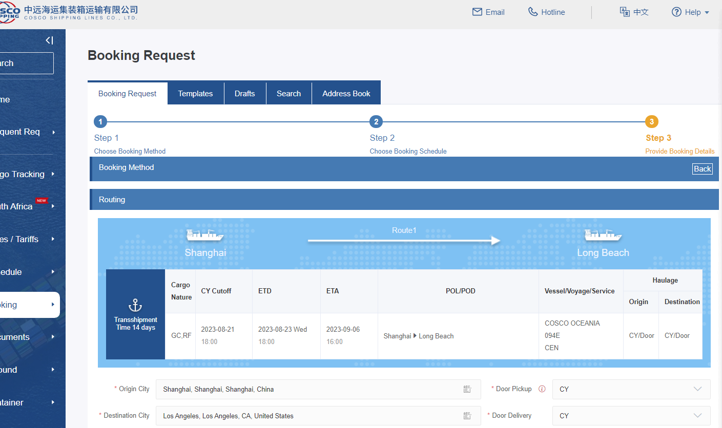Screen dimensions: 722x428
Task: Switch to the Booking Request tab
Action: click(128, 94)
